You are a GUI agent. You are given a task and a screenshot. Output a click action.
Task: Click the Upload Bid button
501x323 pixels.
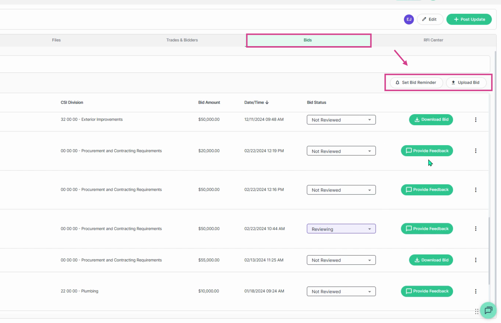click(x=466, y=83)
